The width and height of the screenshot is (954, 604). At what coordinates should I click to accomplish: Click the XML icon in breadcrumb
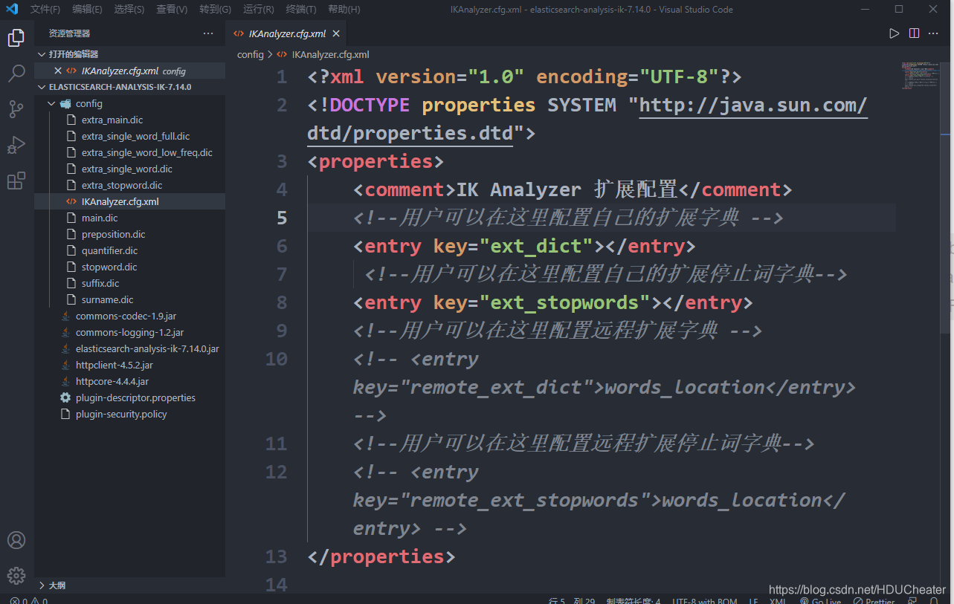(282, 54)
